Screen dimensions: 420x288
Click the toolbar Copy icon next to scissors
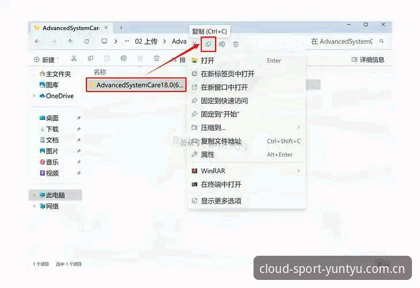[x=90, y=58]
